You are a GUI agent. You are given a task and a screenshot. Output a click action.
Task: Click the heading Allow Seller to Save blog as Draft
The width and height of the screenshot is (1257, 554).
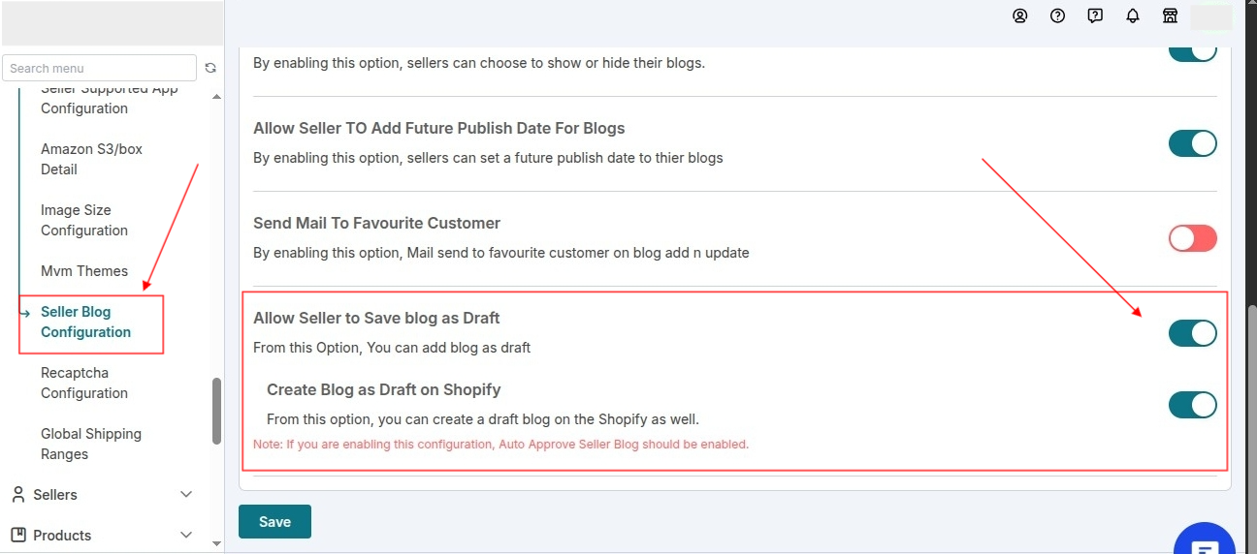(x=376, y=318)
